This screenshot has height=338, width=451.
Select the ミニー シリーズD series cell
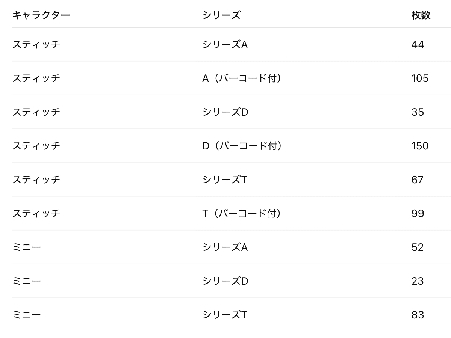tap(225, 281)
